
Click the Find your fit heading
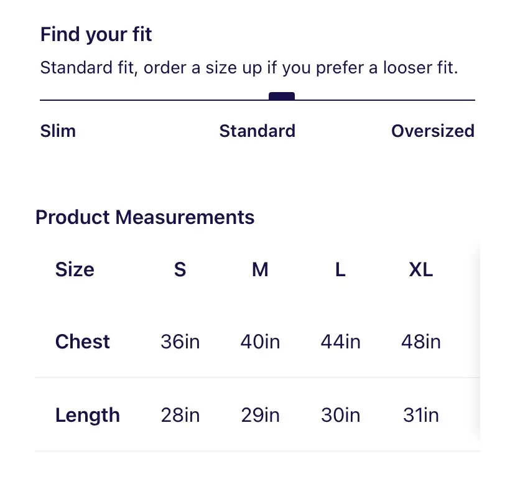click(x=96, y=34)
